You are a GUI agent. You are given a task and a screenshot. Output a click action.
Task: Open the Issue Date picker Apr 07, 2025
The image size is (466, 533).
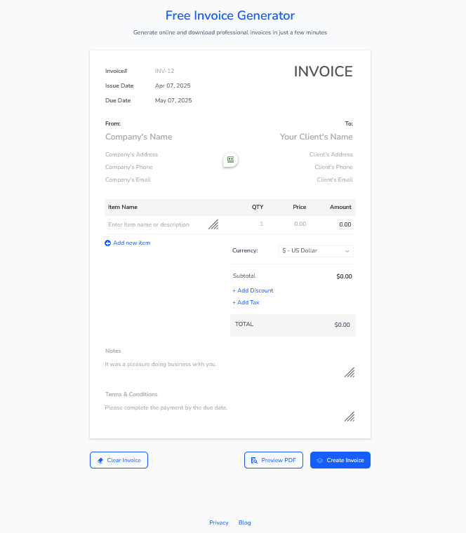pyautogui.click(x=173, y=86)
